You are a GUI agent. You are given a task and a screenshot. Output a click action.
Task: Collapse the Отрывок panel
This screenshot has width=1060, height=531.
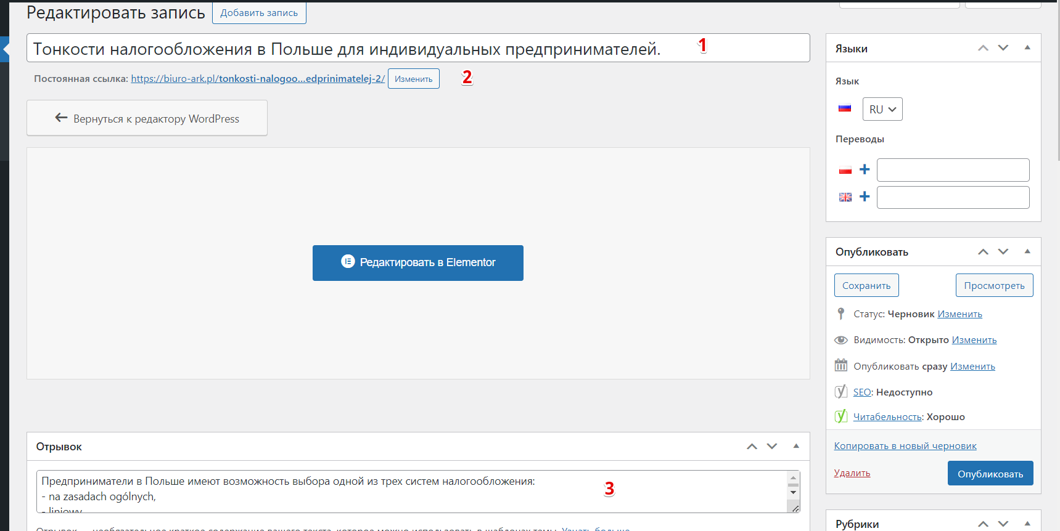(x=796, y=447)
